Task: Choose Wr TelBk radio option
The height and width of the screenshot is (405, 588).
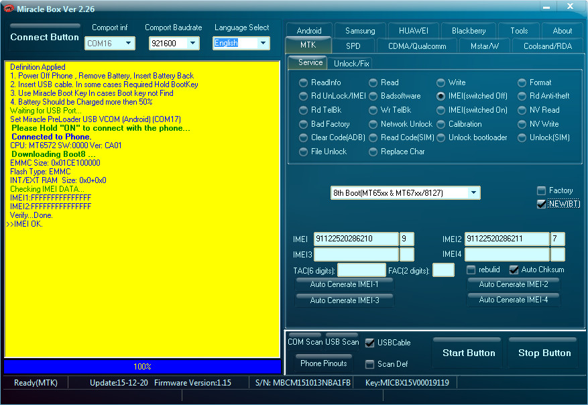Action: 390,110
